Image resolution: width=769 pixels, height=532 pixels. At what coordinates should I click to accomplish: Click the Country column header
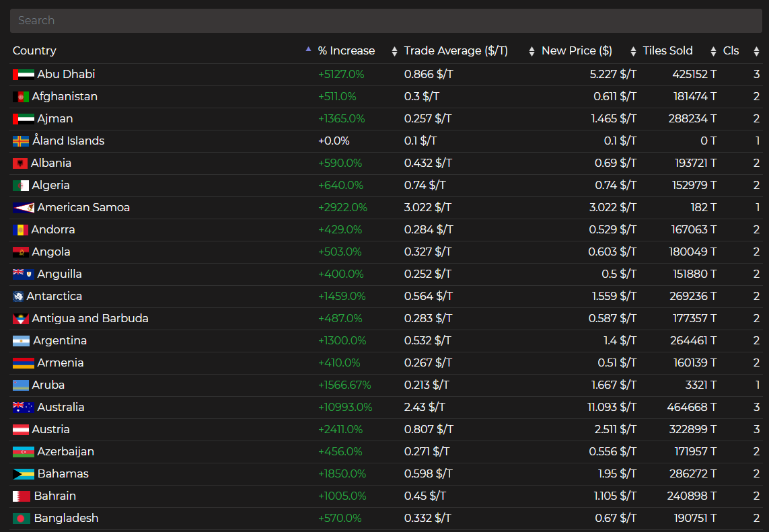(x=34, y=51)
